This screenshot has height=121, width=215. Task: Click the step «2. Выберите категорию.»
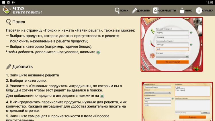pyautogui.click(x=26, y=81)
